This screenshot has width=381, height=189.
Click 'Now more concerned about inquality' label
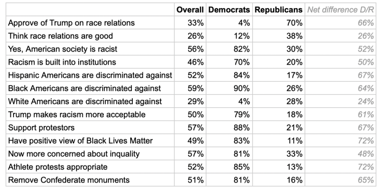click(x=74, y=154)
